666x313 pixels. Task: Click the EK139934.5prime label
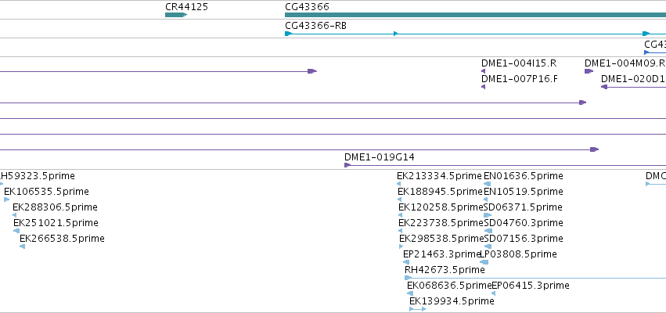(x=452, y=301)
